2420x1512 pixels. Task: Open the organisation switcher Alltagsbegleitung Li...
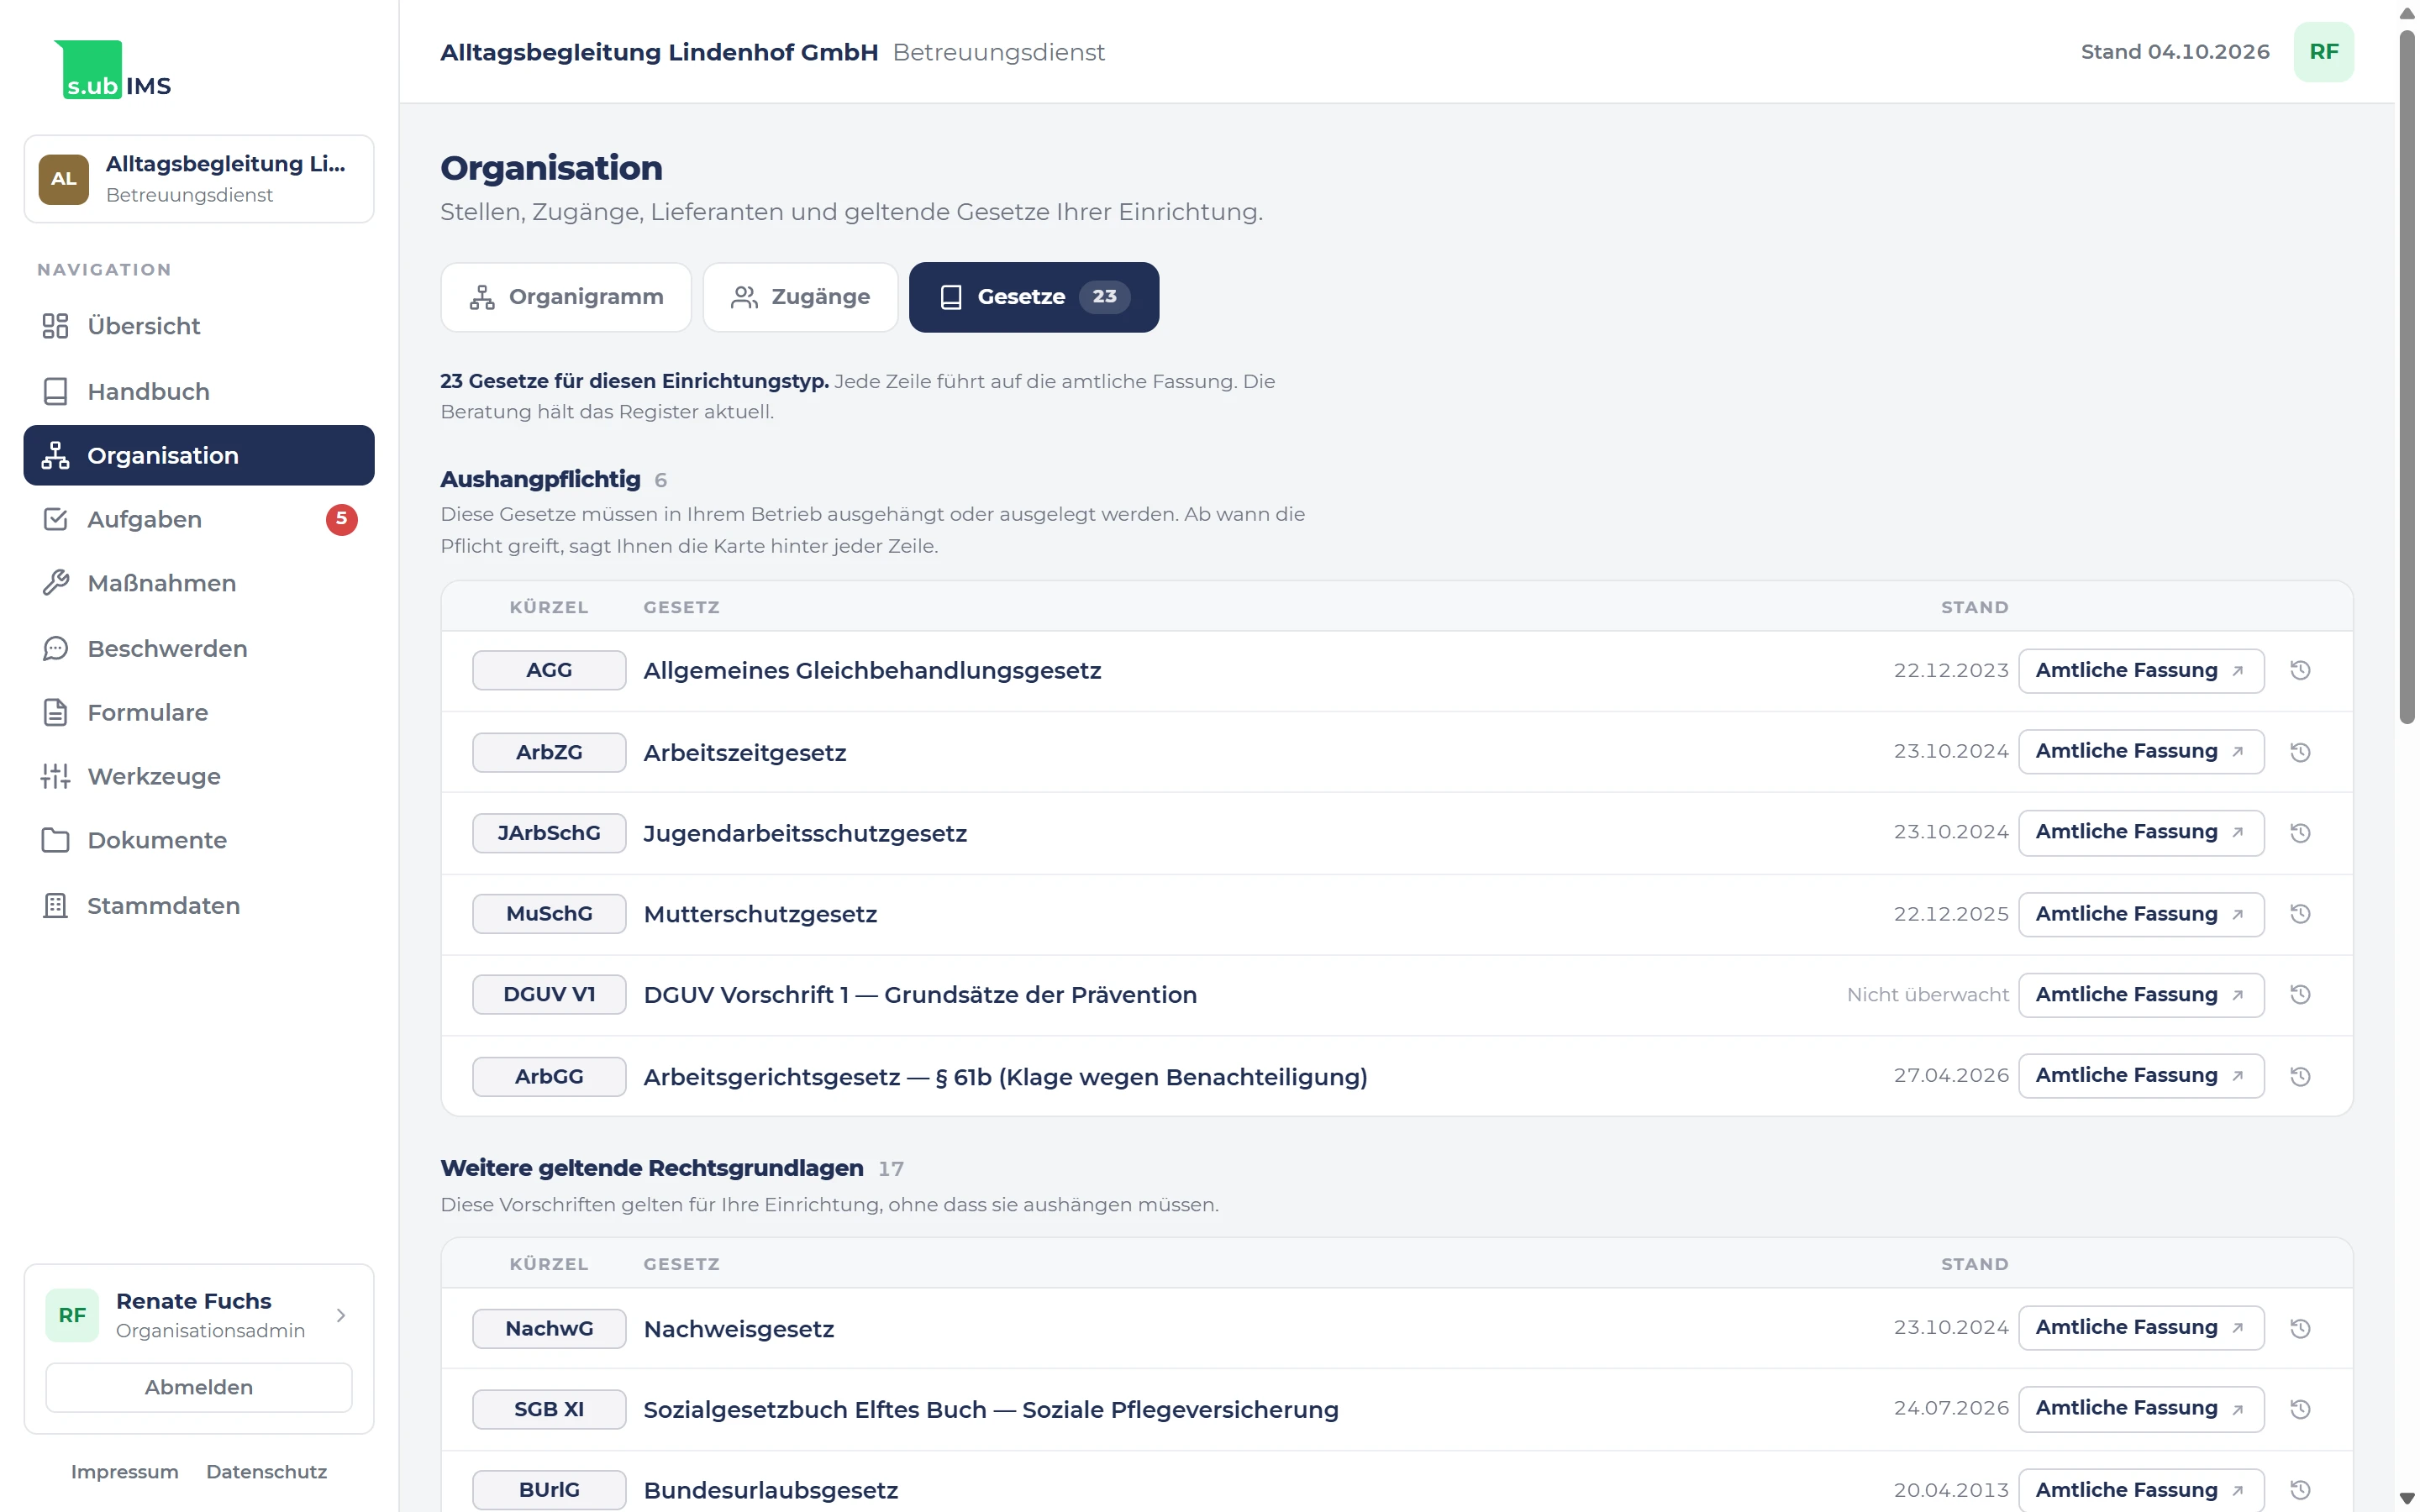[x=199, y=179]
